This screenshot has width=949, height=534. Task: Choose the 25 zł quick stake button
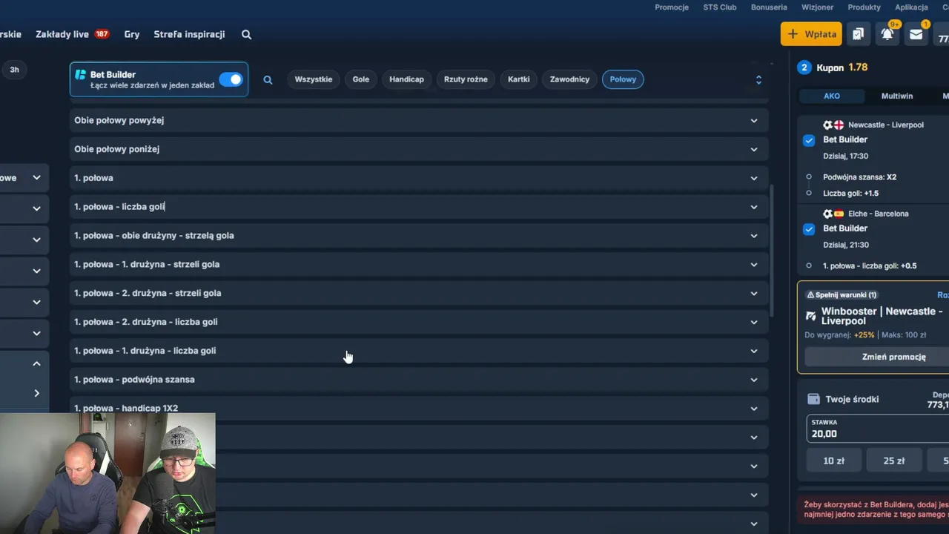(x=894, y=461)
